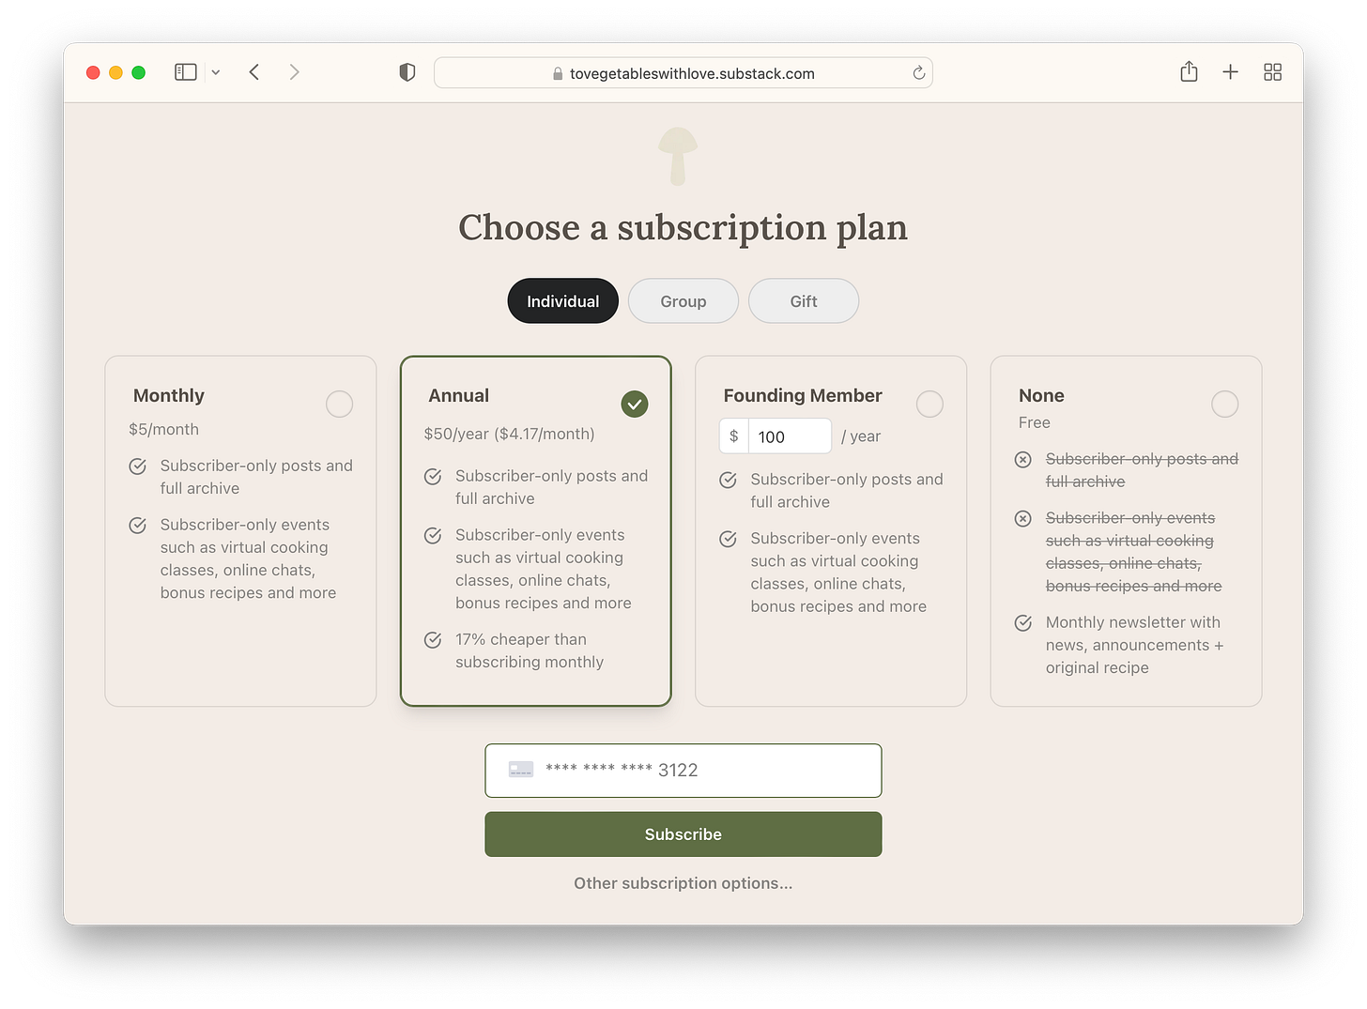This screenshot has height=1009, width=1367.
Task: Switch to the Group tab
Action: 683,301
